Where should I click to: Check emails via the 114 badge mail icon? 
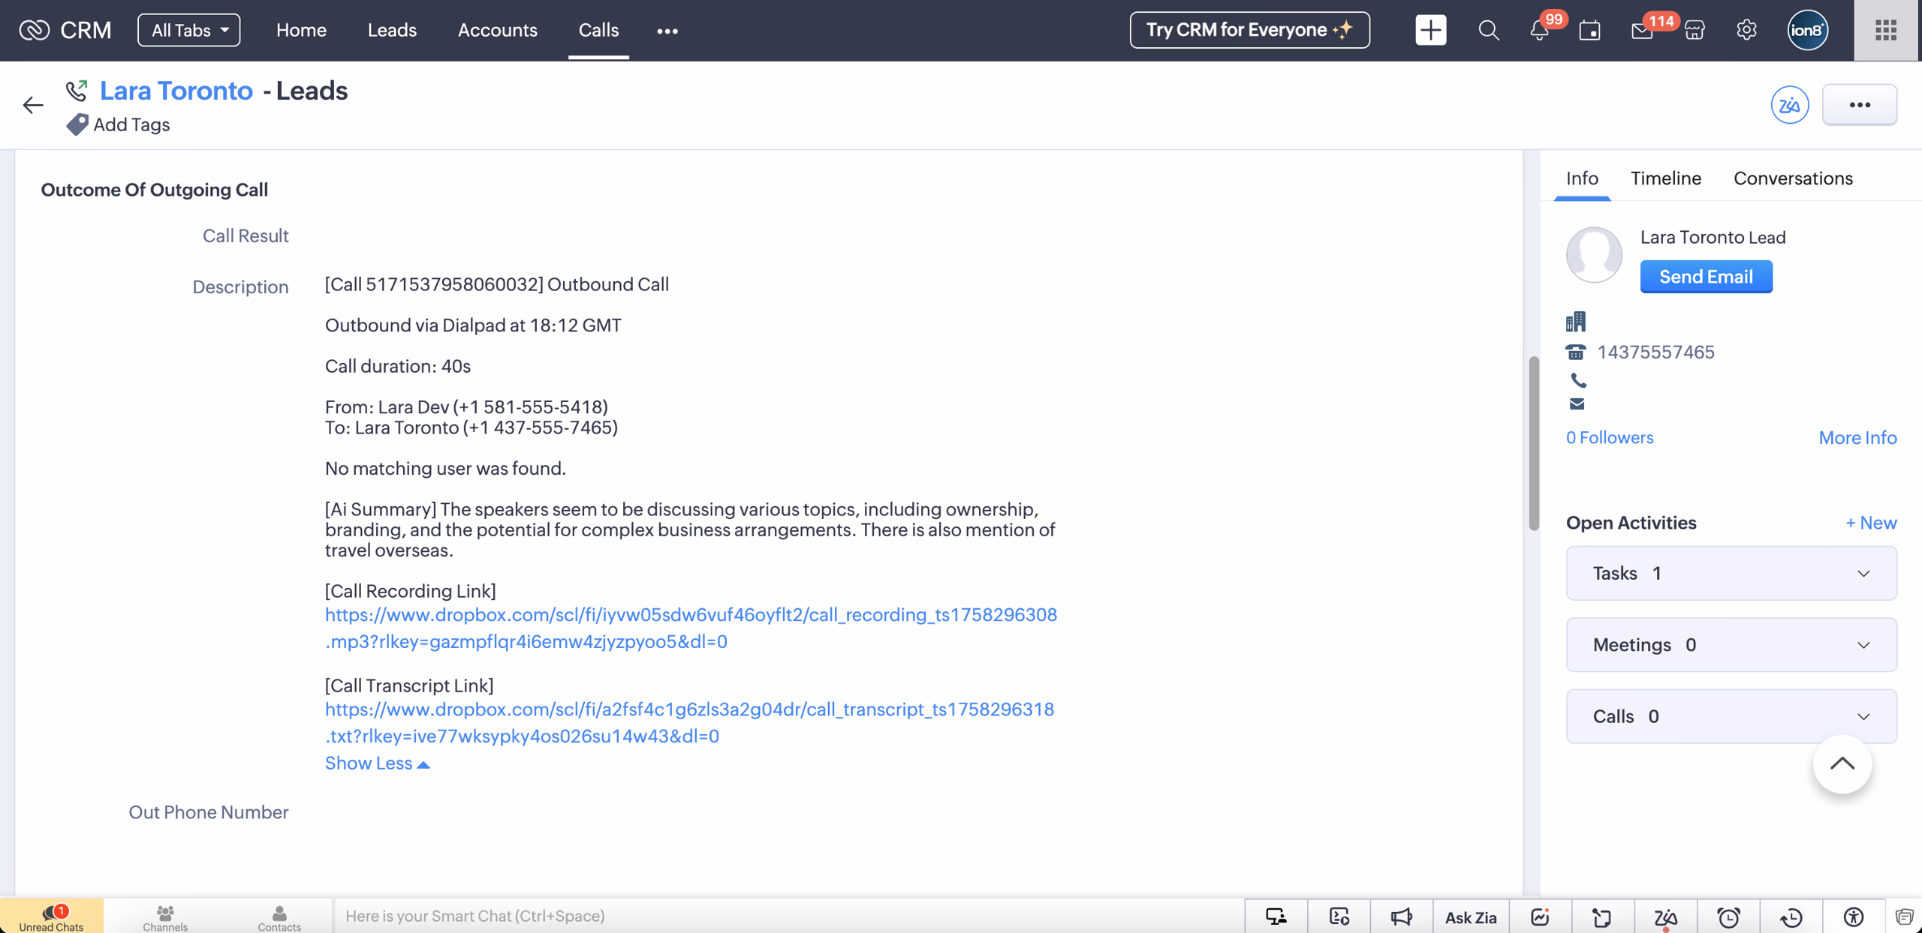click(x=1643, y=30)
